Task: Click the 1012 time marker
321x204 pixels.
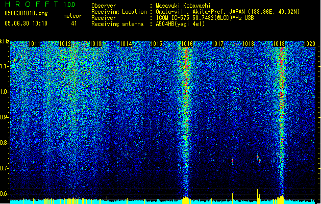Action: (x=65, y=44)
